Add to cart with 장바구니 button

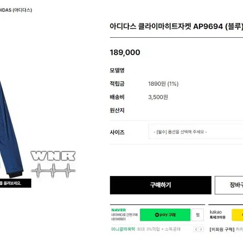click(x=229, y=185)
